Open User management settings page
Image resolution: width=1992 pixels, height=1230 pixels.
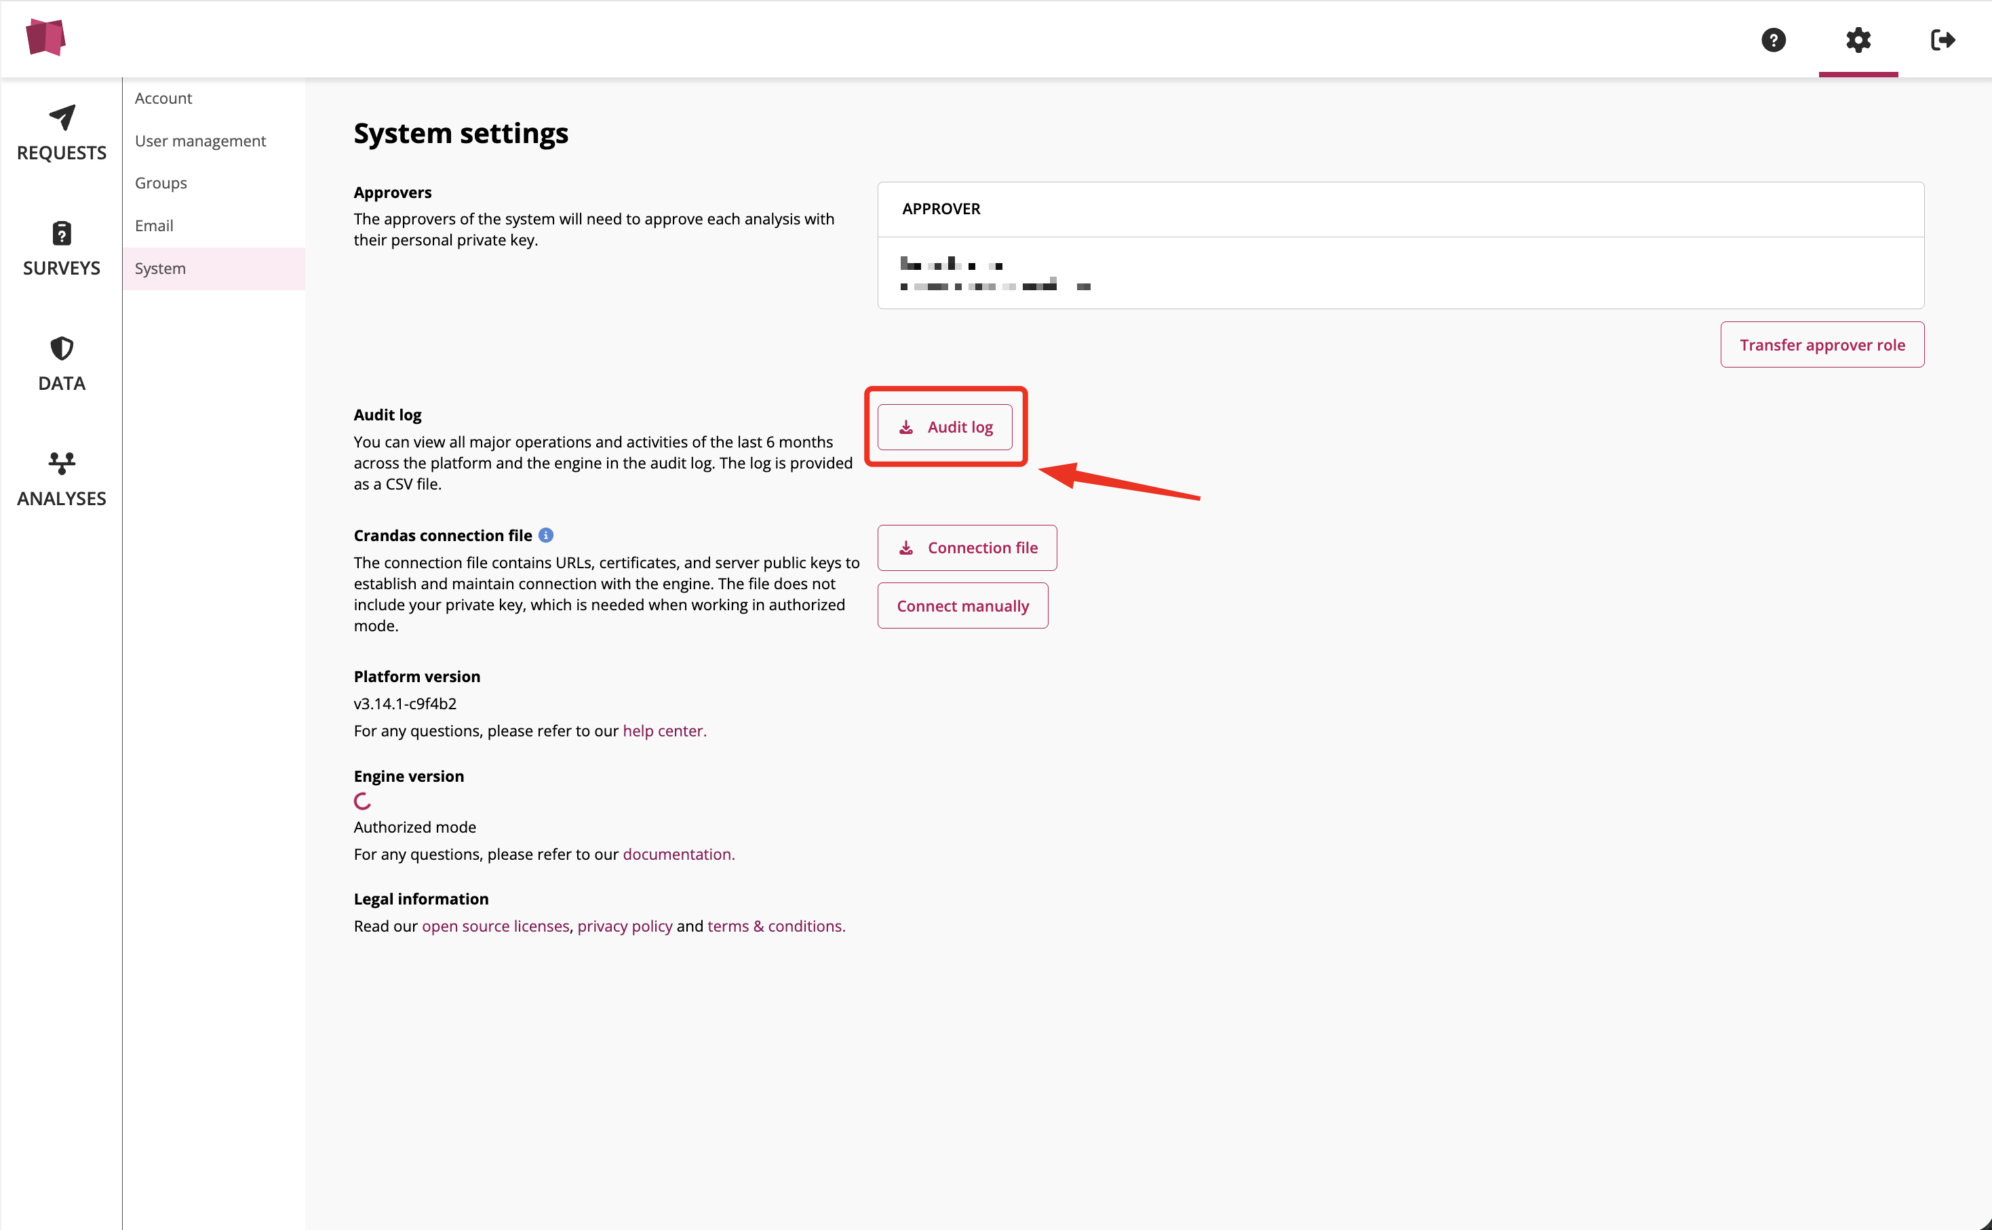pos(200,141)
